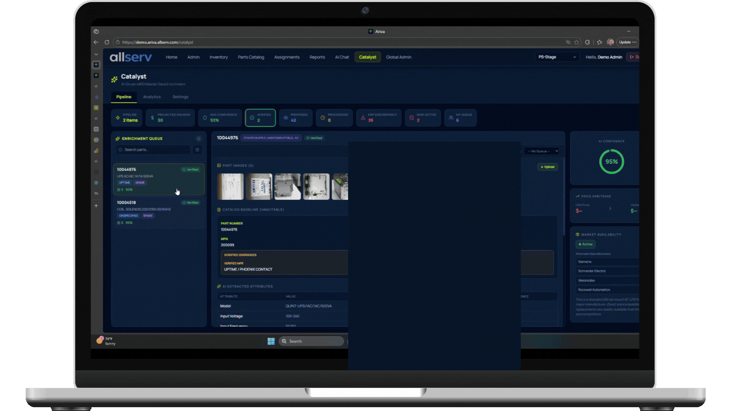
Task: Click the Search parts input field
Action: point(153,150)
